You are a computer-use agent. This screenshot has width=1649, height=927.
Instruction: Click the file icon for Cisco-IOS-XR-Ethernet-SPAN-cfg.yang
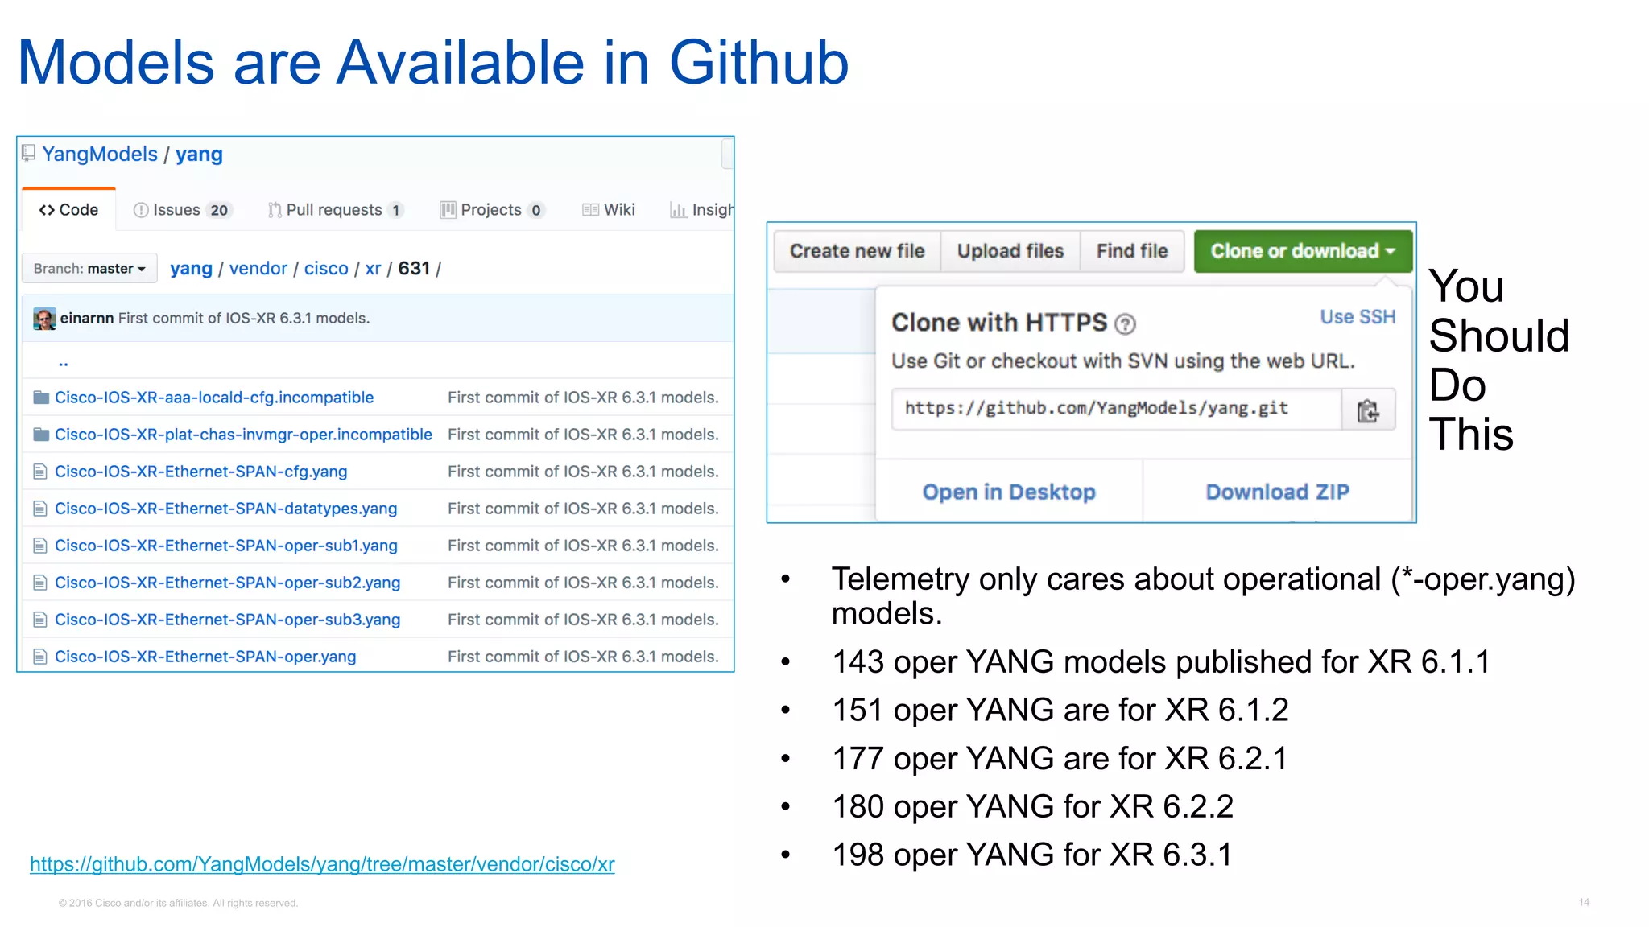click(39, 472)
